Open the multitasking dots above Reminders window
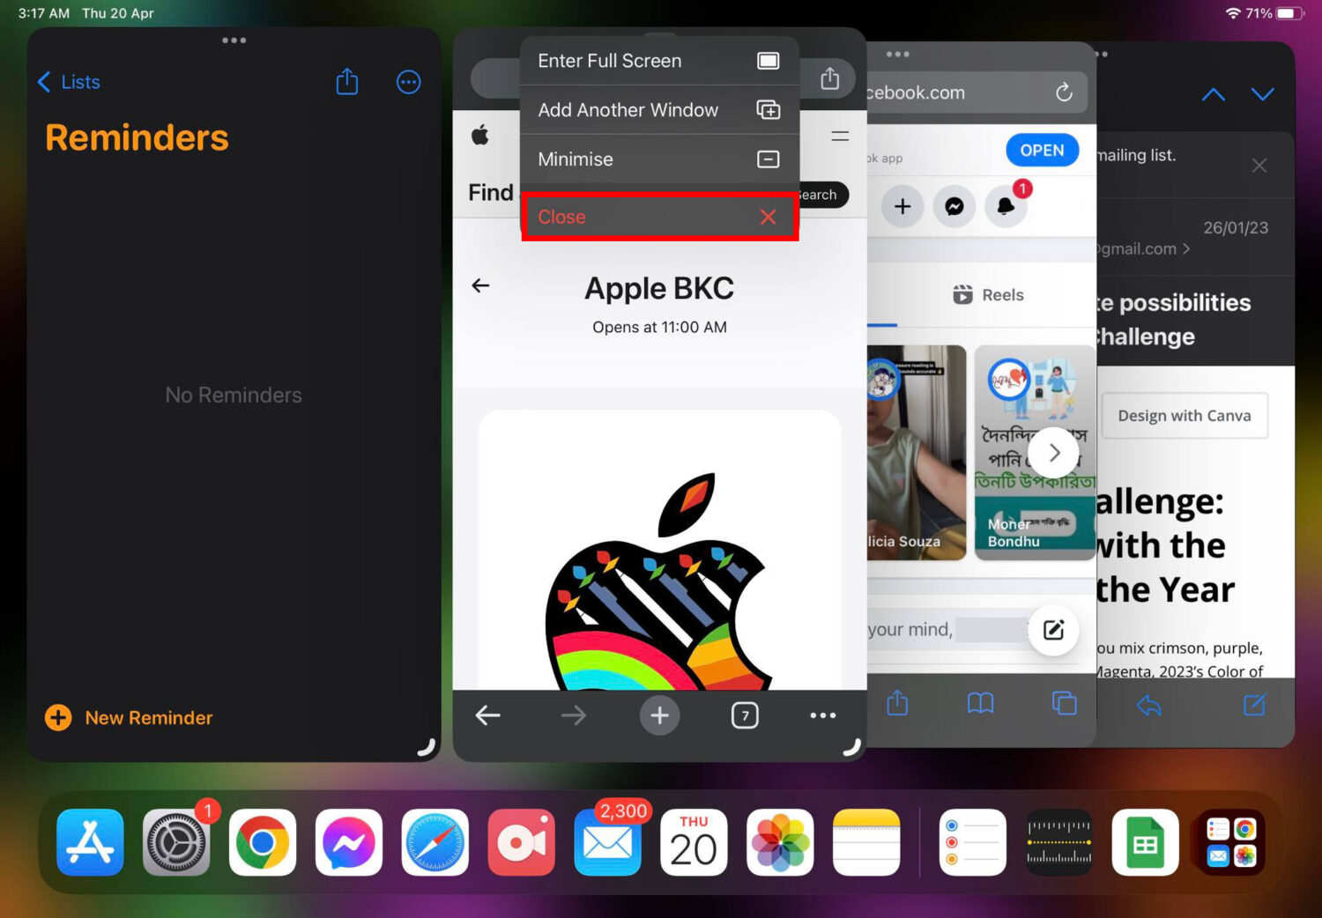This screenshot has height=918, width=1322. point(234,41)
